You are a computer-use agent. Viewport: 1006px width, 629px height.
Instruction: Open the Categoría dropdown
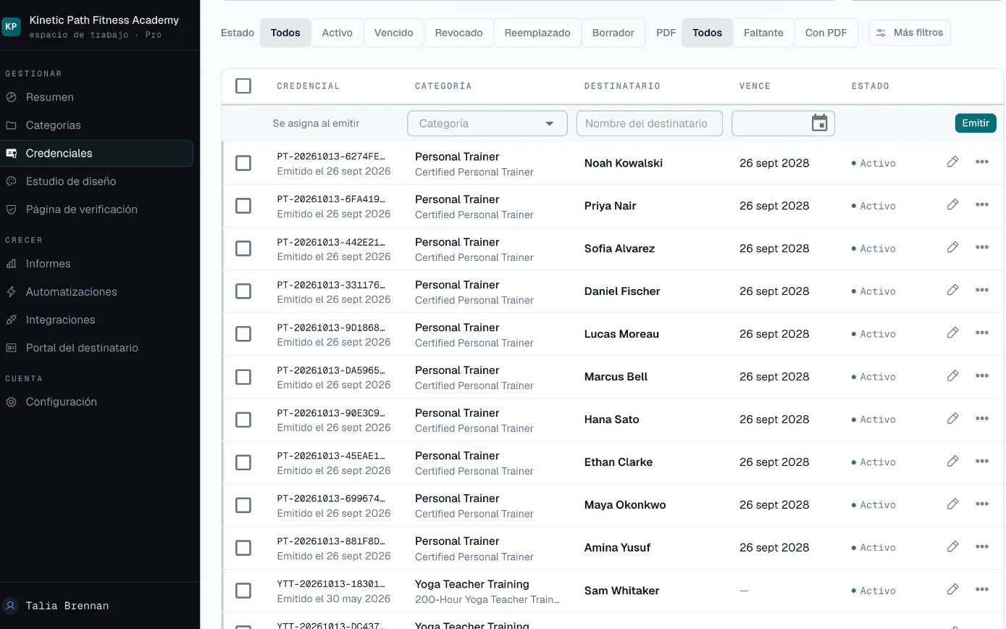tap(487, 123)
